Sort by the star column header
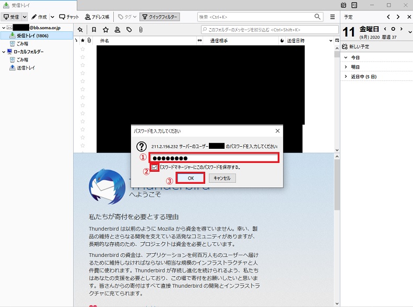 [82, 41]
